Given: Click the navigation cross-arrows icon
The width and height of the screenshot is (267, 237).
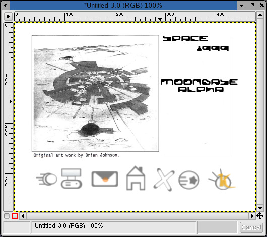Looking at the screenshot, I should tap(260, 216).
